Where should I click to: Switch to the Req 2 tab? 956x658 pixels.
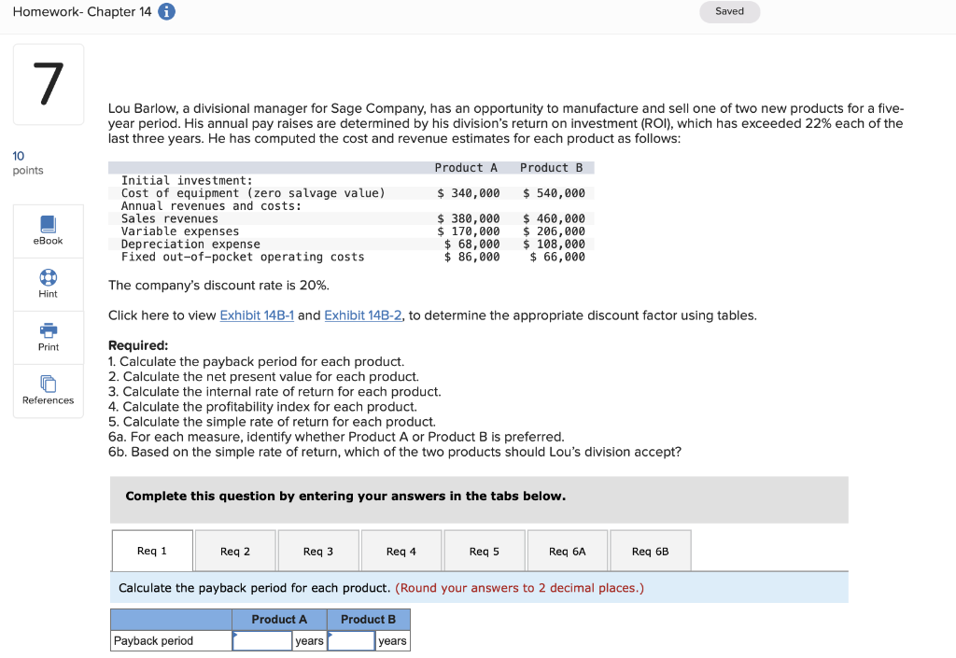click(235, 552)
